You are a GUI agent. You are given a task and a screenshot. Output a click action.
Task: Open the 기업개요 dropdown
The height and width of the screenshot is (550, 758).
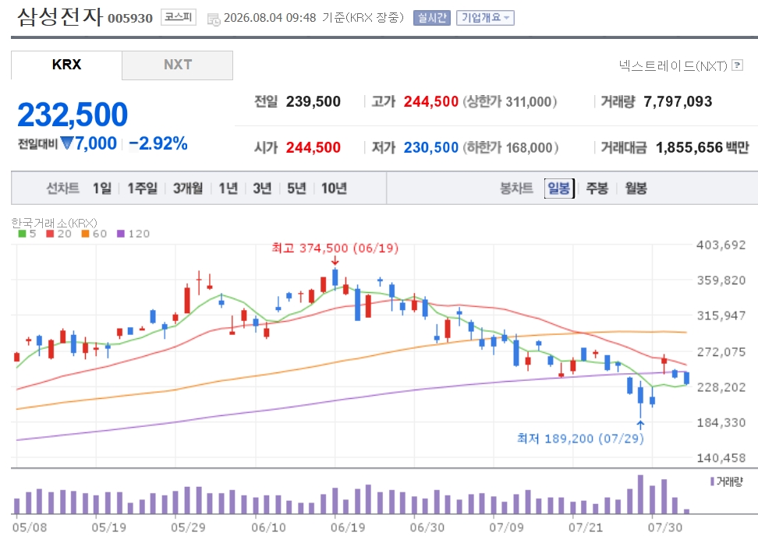485,18
